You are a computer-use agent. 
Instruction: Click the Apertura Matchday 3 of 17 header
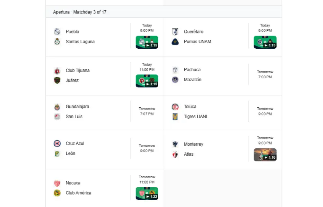(80, 12)
